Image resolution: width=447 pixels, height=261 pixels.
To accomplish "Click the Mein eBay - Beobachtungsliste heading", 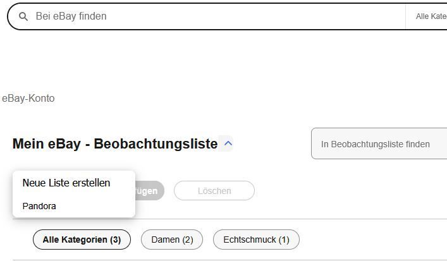I will coord(114,144).
